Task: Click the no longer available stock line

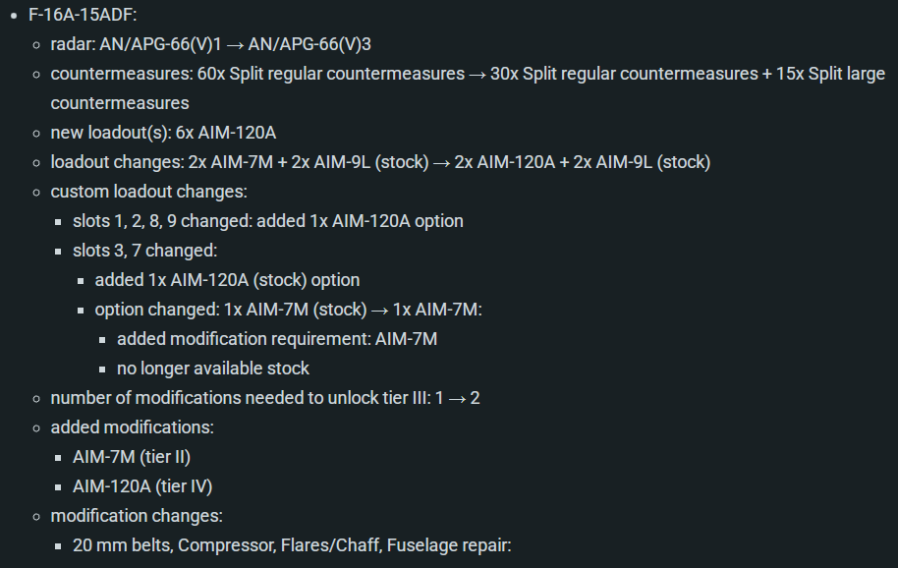Action: (x=213, y=369)
